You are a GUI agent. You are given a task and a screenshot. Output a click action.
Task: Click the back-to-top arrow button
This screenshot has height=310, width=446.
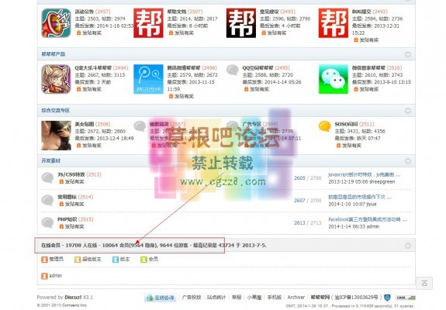point(424,284)
